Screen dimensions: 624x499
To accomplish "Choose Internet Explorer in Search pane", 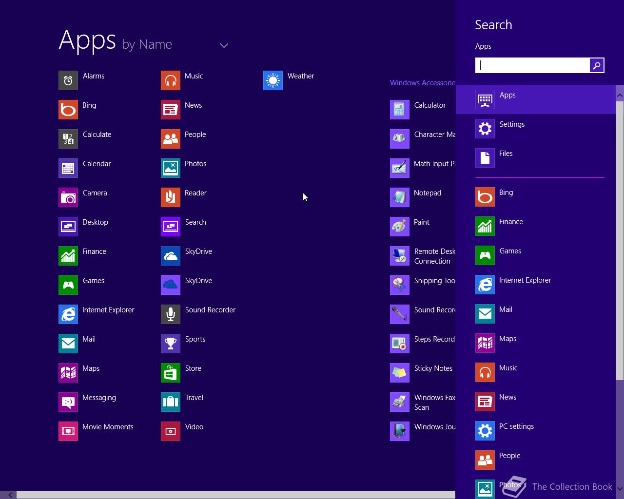I will 536,285.
